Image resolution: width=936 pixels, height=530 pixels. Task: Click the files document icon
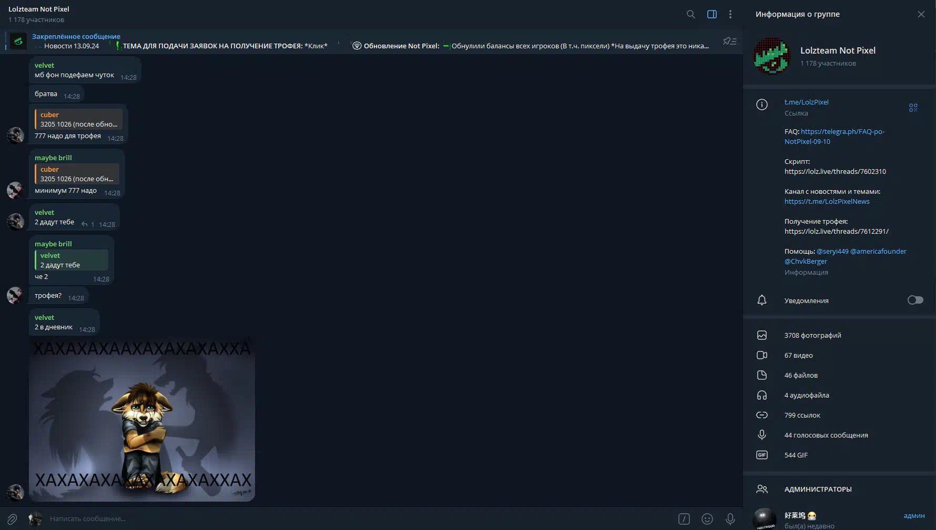(762, 375)
